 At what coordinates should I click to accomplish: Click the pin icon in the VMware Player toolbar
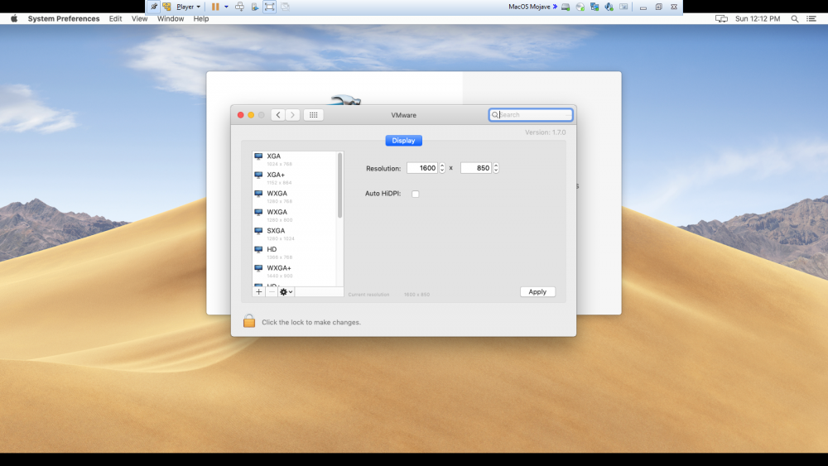coord(154,7)
